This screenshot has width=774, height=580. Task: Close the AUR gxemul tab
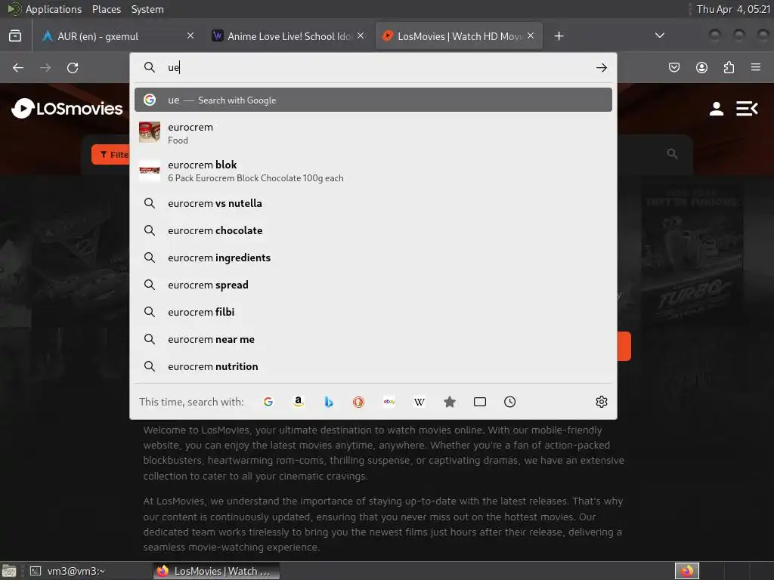tap(190, 35)
